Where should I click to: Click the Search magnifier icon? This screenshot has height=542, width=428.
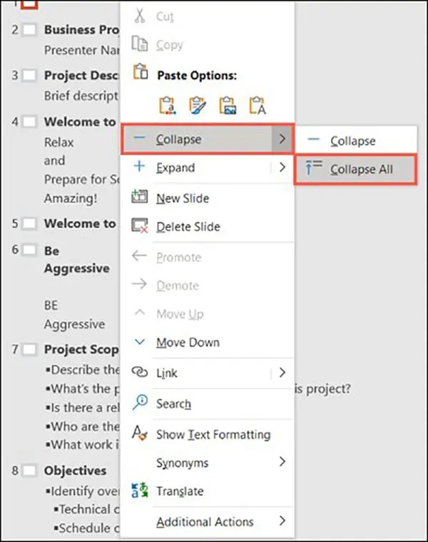click(x=140, y=402)
